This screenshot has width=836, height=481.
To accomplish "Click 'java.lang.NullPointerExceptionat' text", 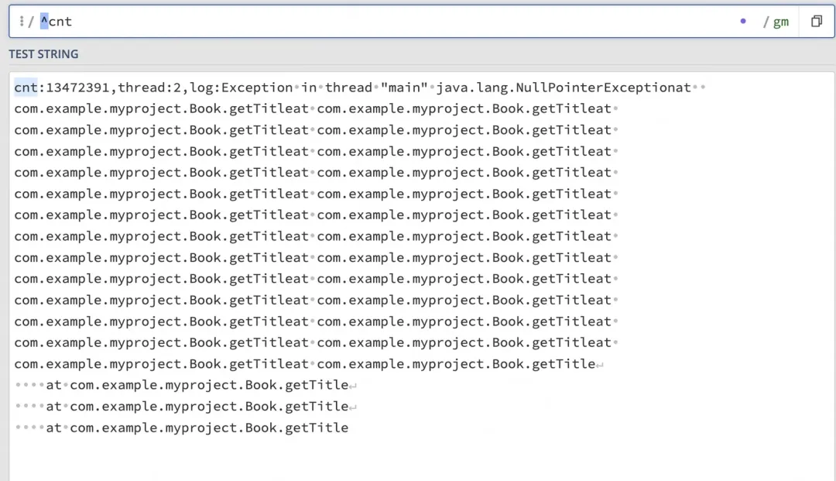I will pos(564,88).
